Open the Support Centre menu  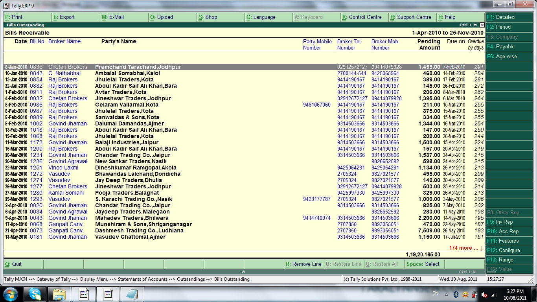(x=413, y=17)
